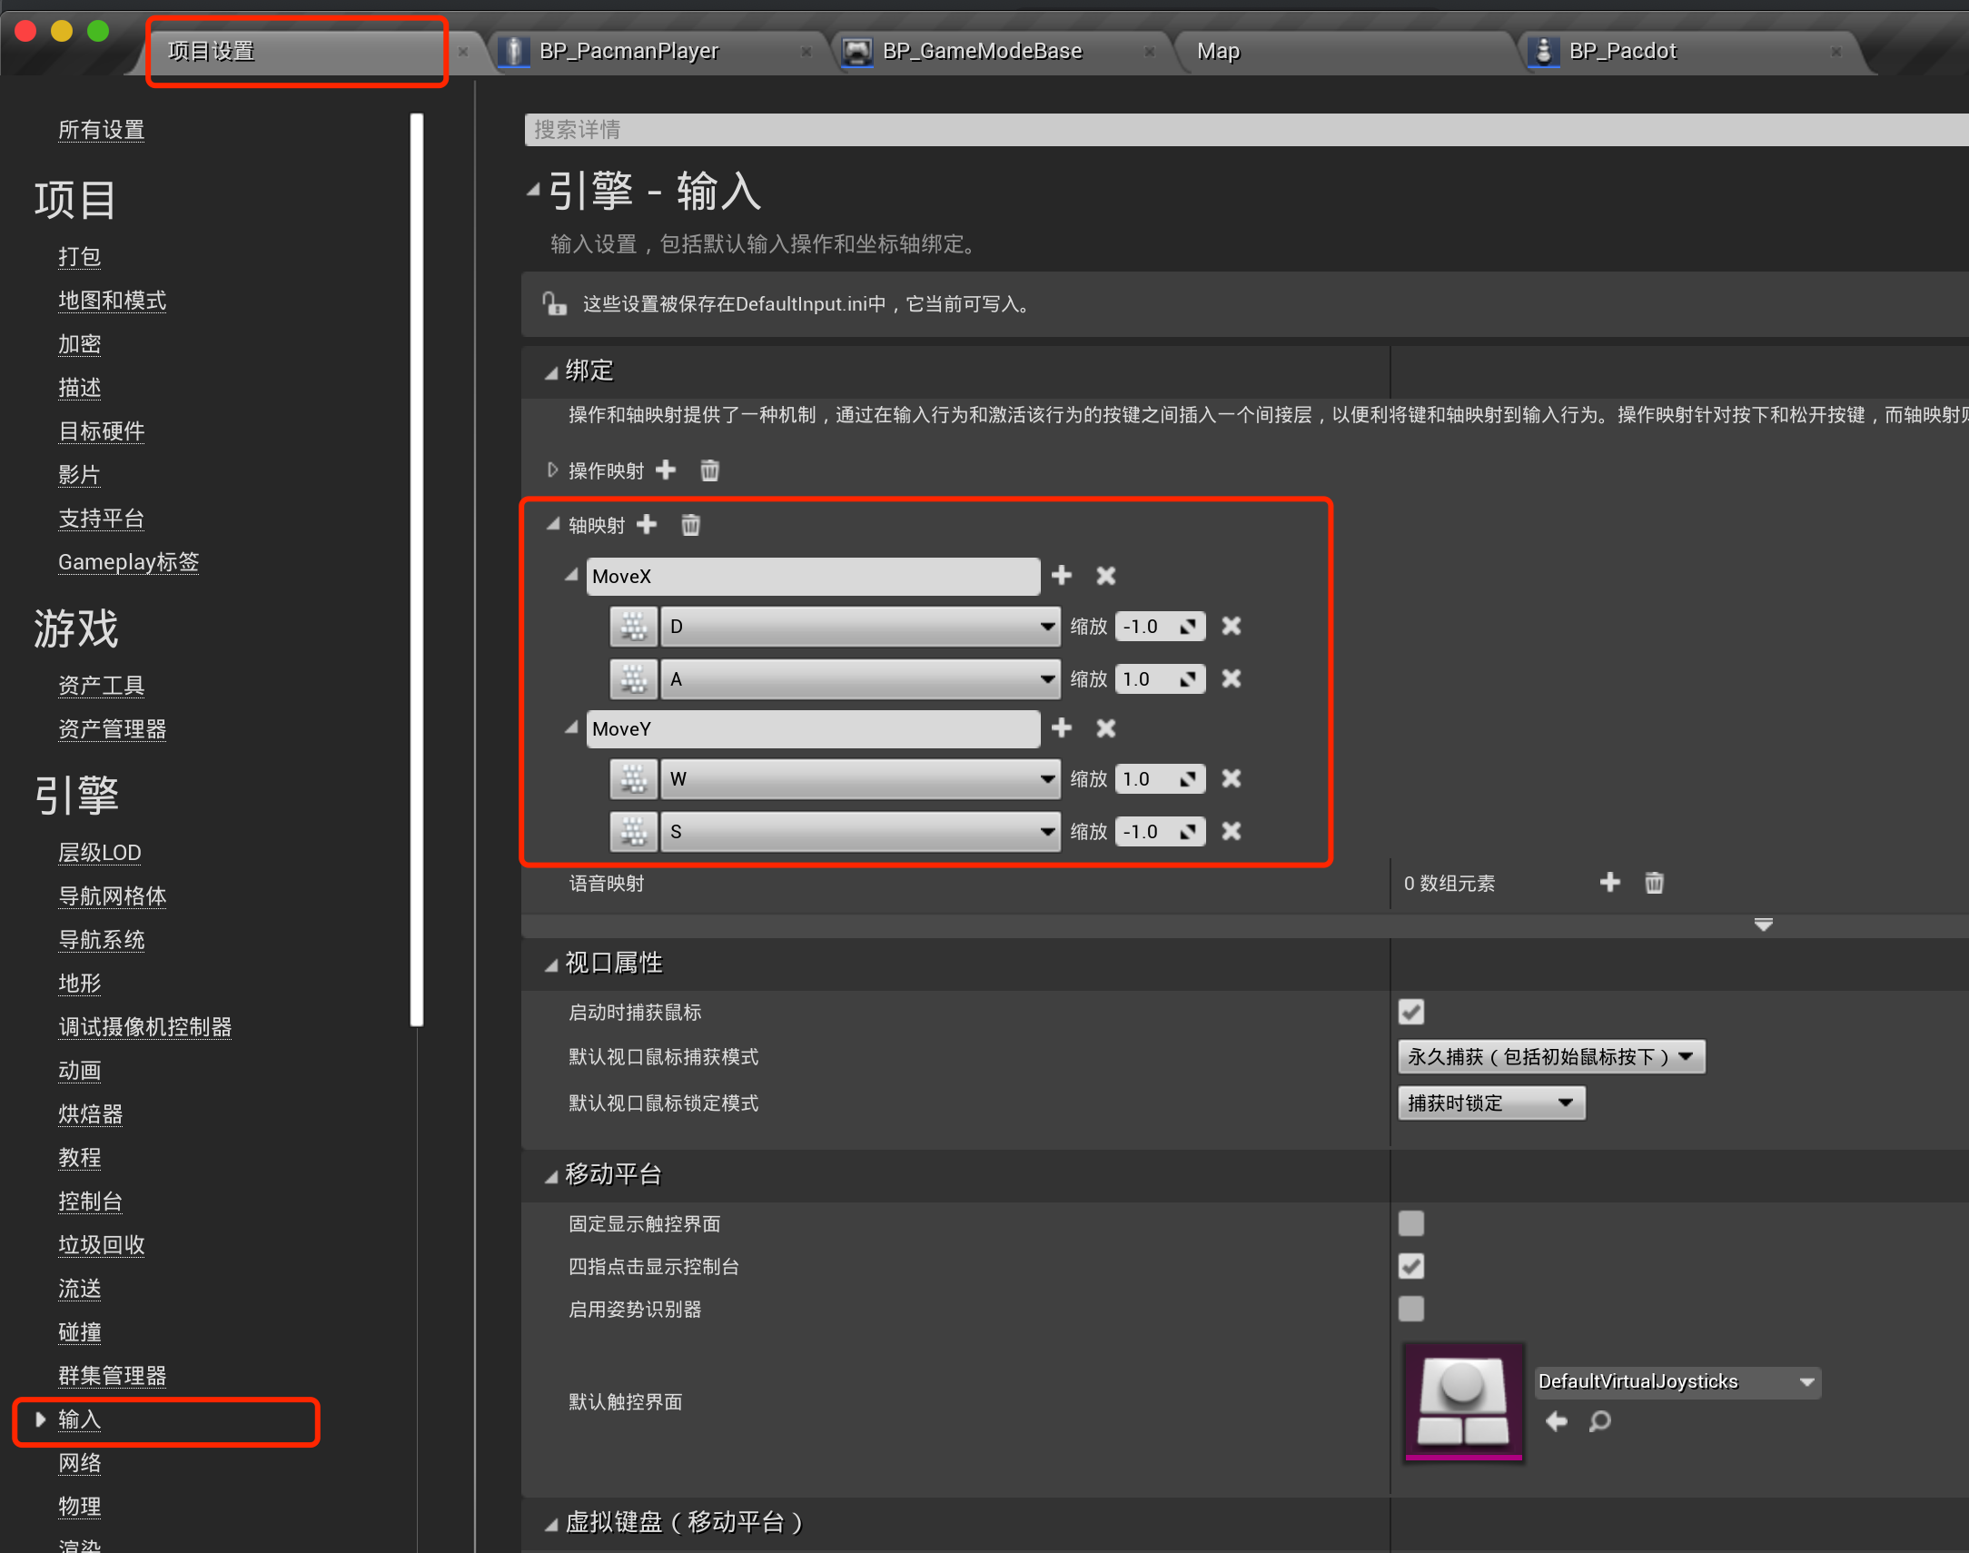The image size is (1969, 1553).
Task: Delete all axis mappings via trash icon
Action: (690, 525)
